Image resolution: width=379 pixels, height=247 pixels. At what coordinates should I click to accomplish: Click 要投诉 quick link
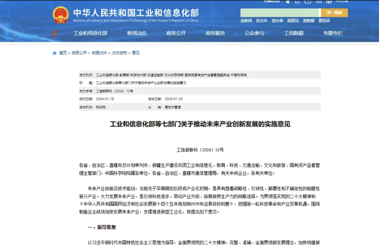tap(324, 21)
